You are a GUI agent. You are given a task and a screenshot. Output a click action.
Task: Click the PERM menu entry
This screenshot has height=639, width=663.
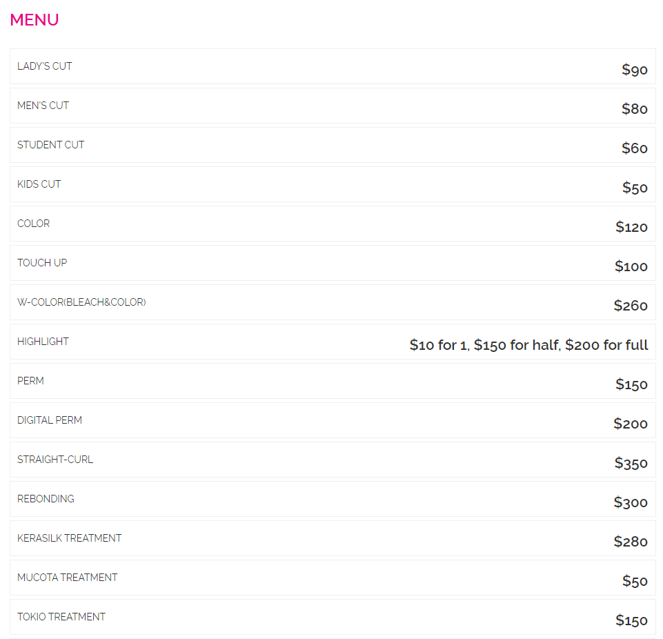[x=30, y=381]
